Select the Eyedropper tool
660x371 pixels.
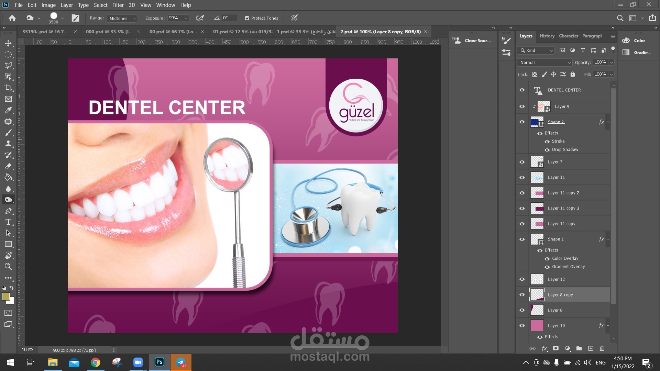pos(8,110)
